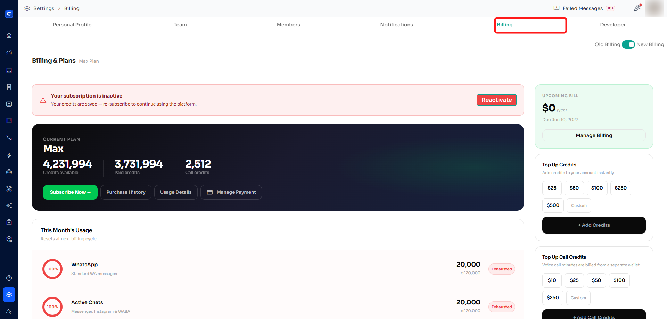Open the help question mark icon
667x319 pixels.
point(9,278)
